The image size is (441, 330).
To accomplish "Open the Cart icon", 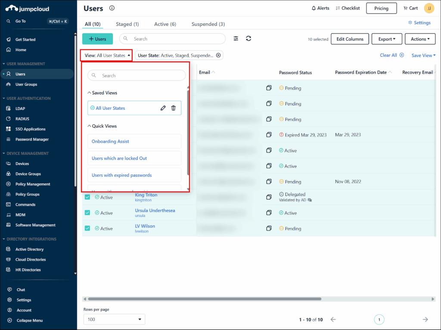I will pyautogui.click(x=405, y=8).
